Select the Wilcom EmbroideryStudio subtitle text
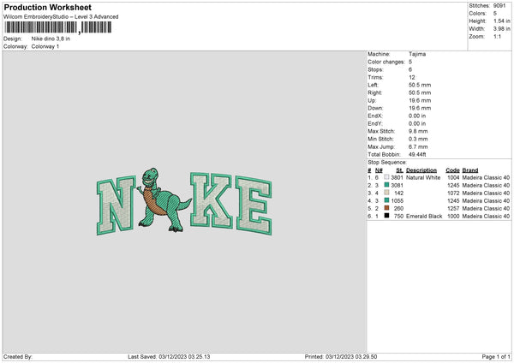The image size is (514, 363). (61, 17)
